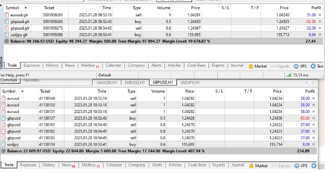329x173 pixels.
Task: Open the History tab in the upper terminal
Action: click(52, 65)
